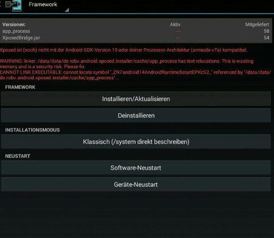
Task: Tap the Geräte-Neustart button
Action: pos(136,184)
